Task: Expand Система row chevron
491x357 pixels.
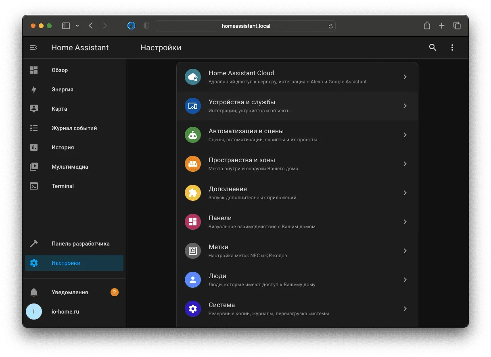Action: (405, 309)
